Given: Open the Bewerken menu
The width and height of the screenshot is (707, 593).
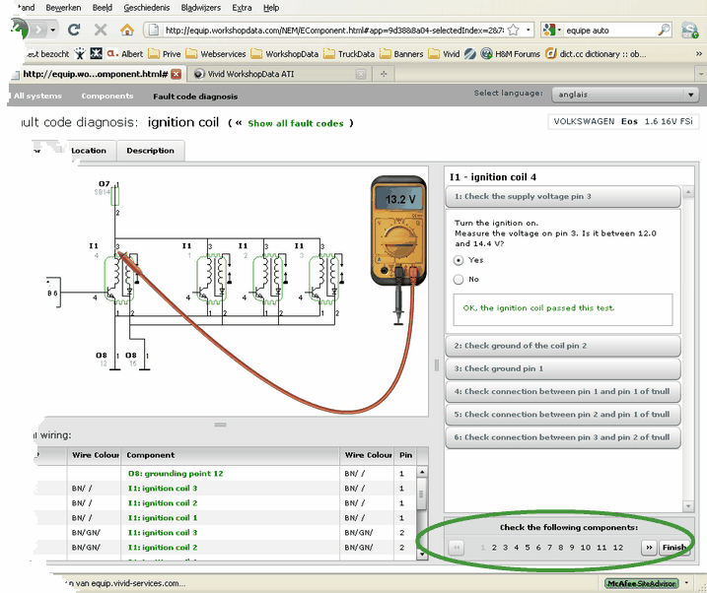Looking at the screenshot, I should (63, 8).
